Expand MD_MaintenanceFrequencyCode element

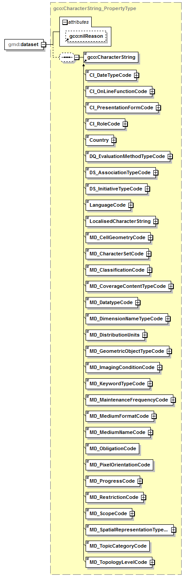pos(173,400)
